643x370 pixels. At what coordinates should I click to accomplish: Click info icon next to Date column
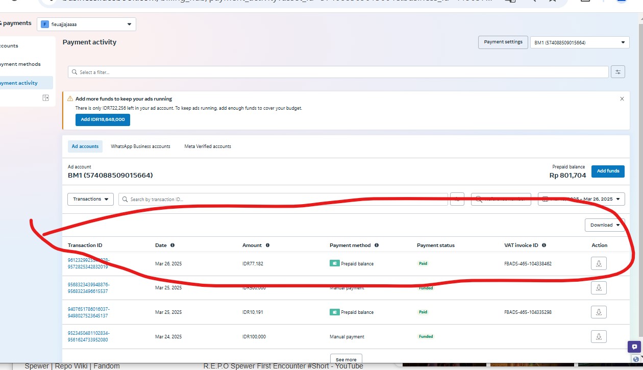172,245
